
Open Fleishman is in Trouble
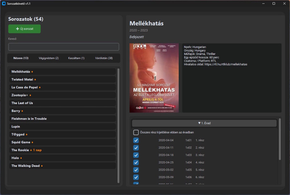[x=62, y=119]
